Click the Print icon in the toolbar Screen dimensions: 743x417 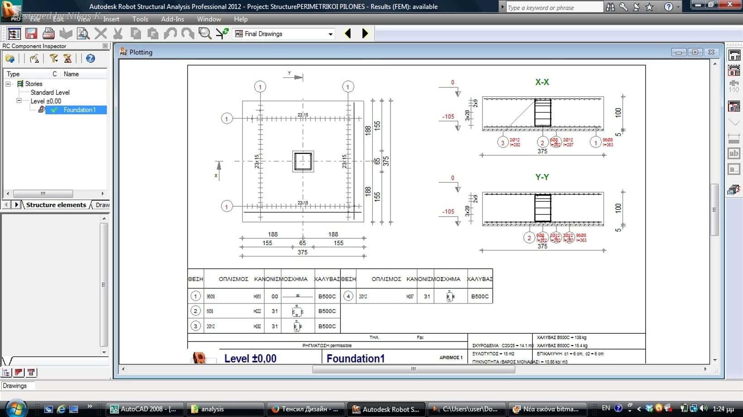coord(48,33)
